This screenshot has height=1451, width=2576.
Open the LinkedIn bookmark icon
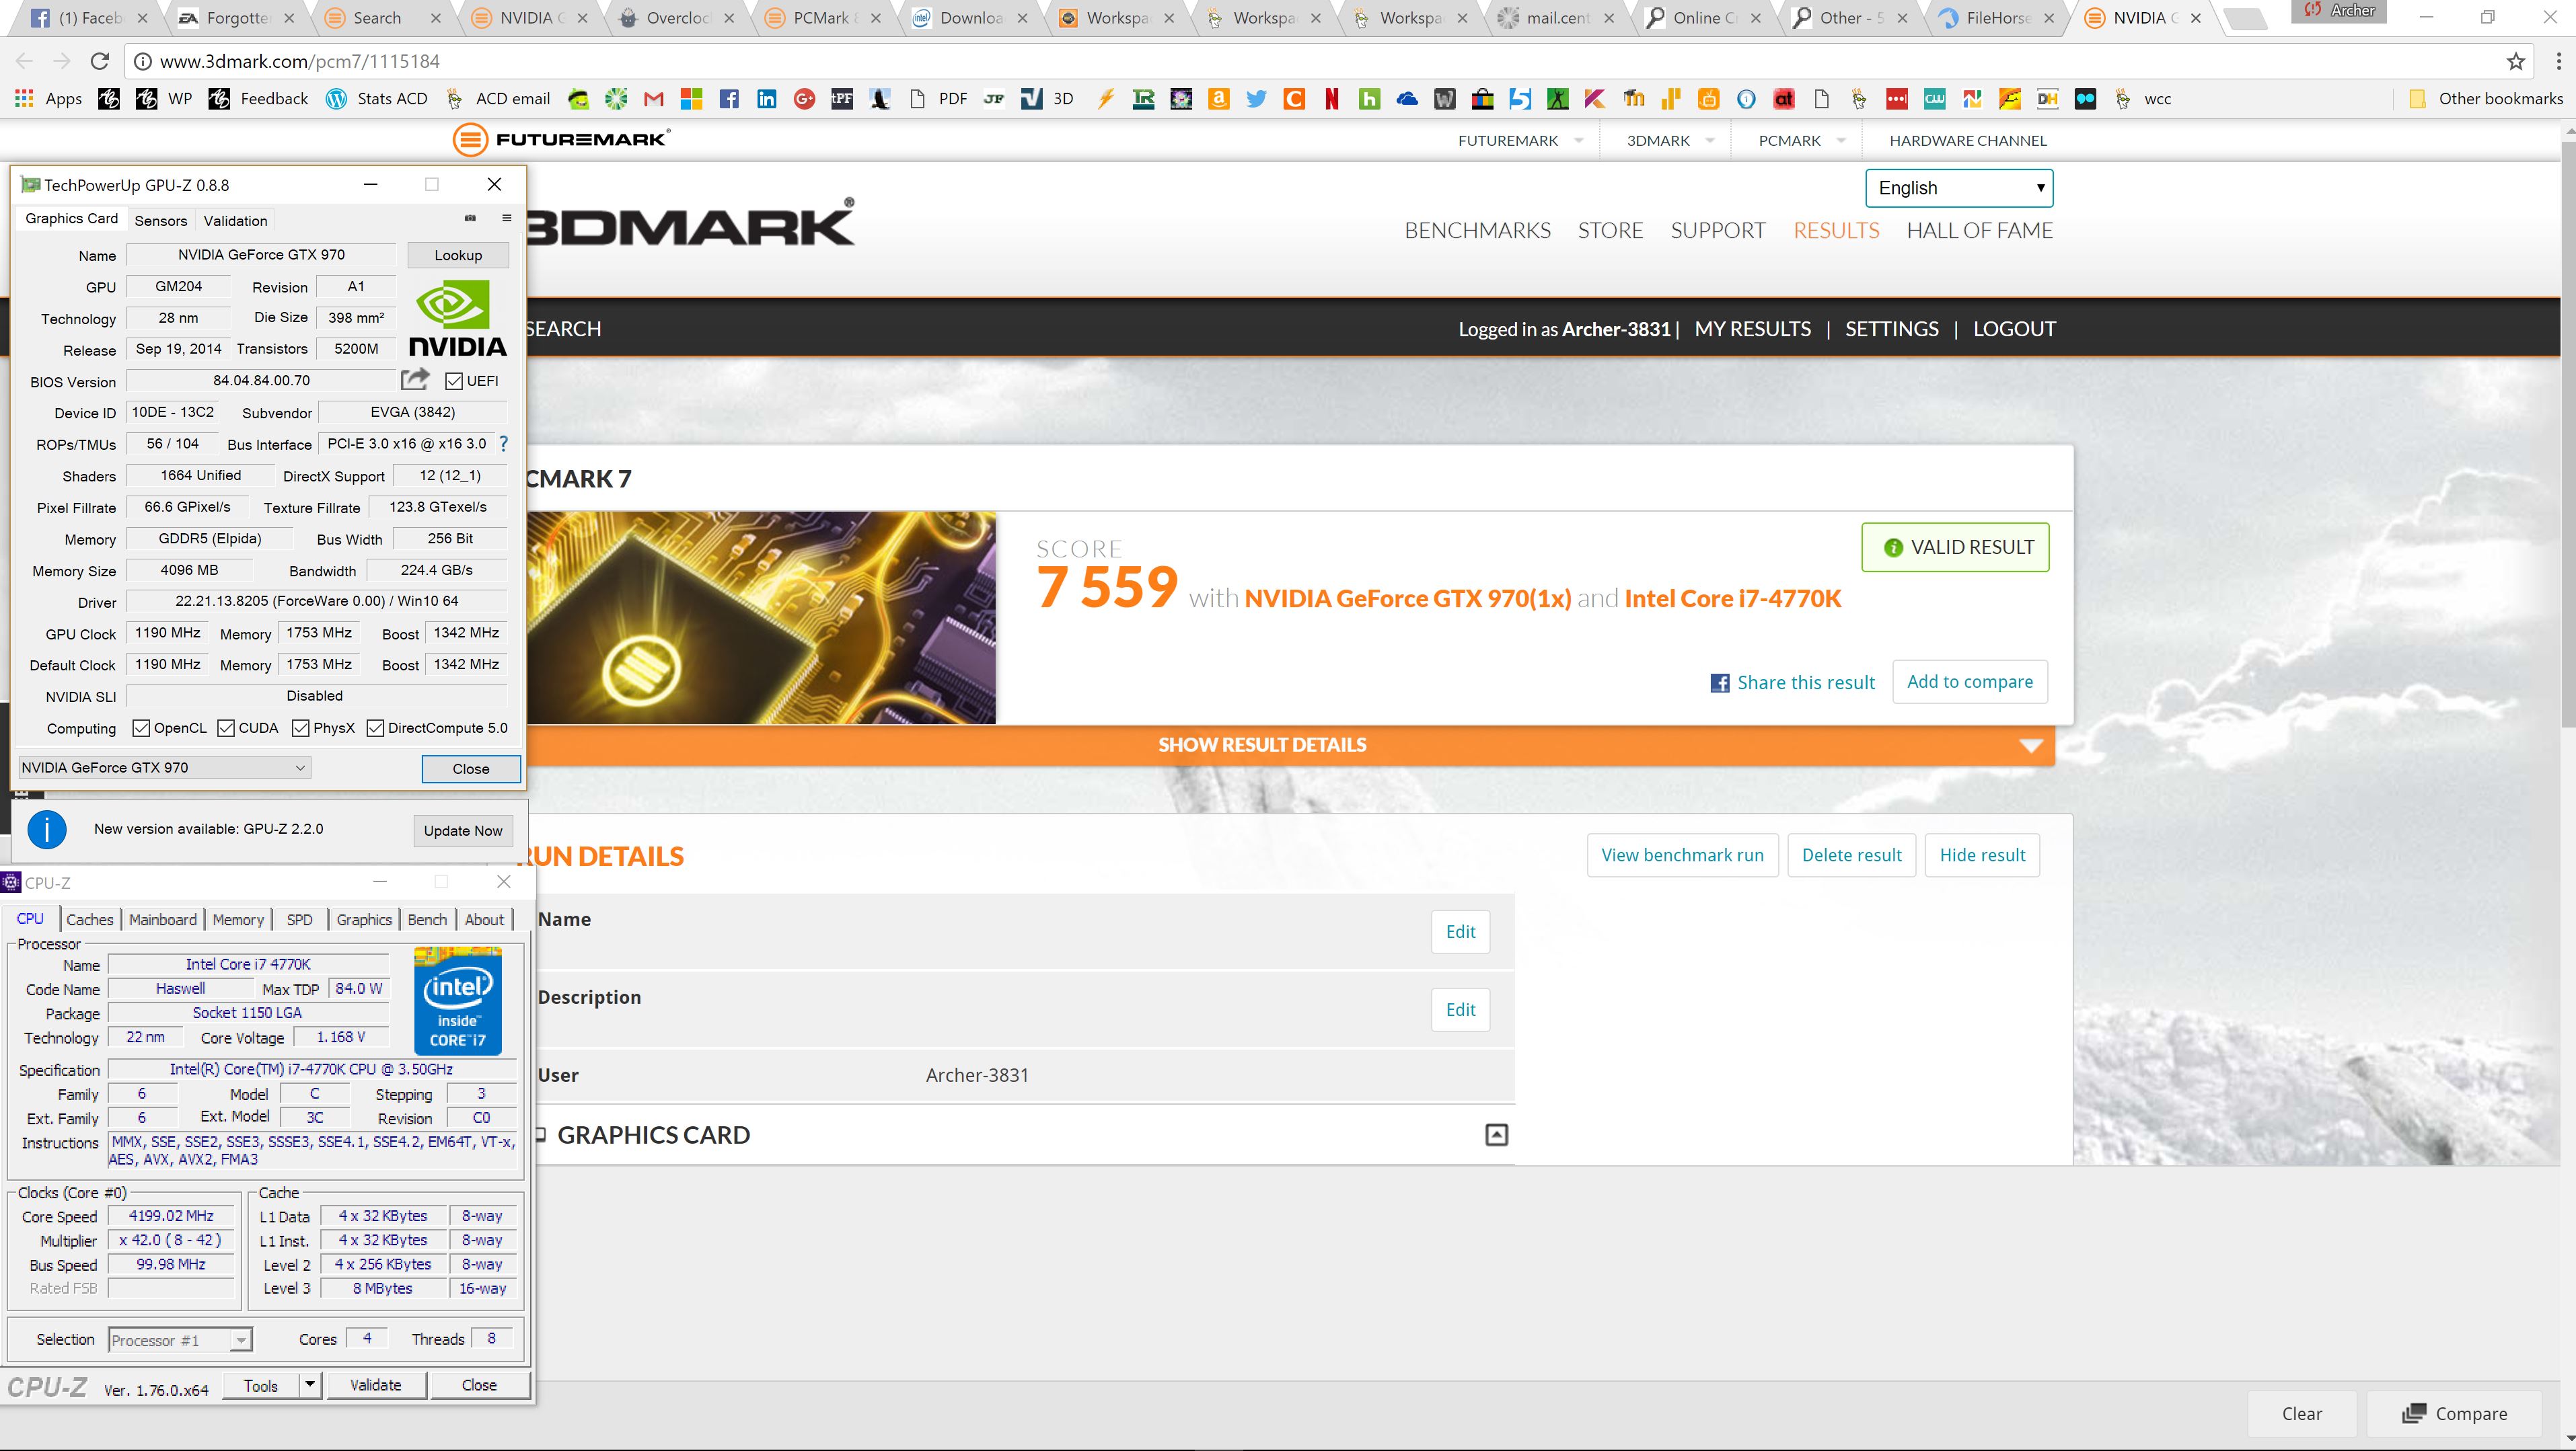[x=767, y=99]
